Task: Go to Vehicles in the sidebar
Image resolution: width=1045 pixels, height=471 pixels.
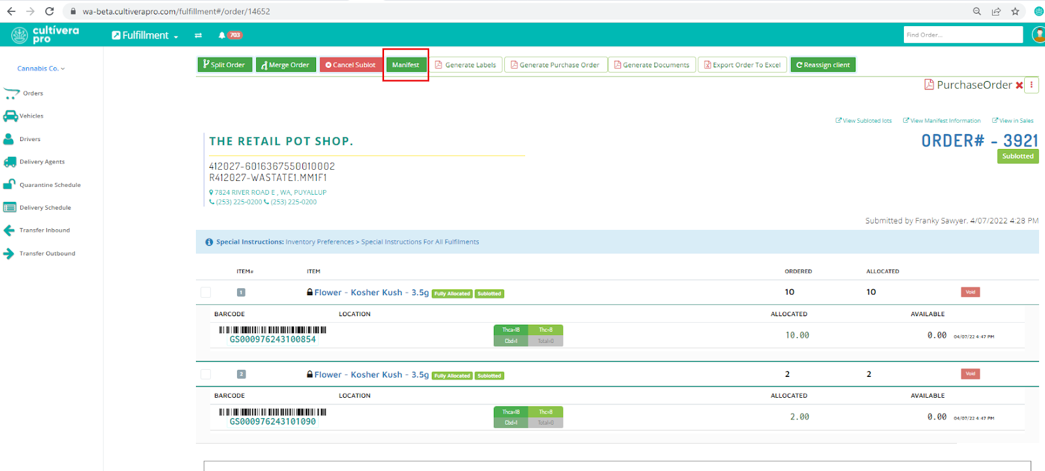Action: tap(31, 116)
